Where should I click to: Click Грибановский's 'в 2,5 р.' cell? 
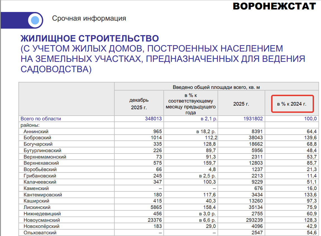click(x=207, y=176)
